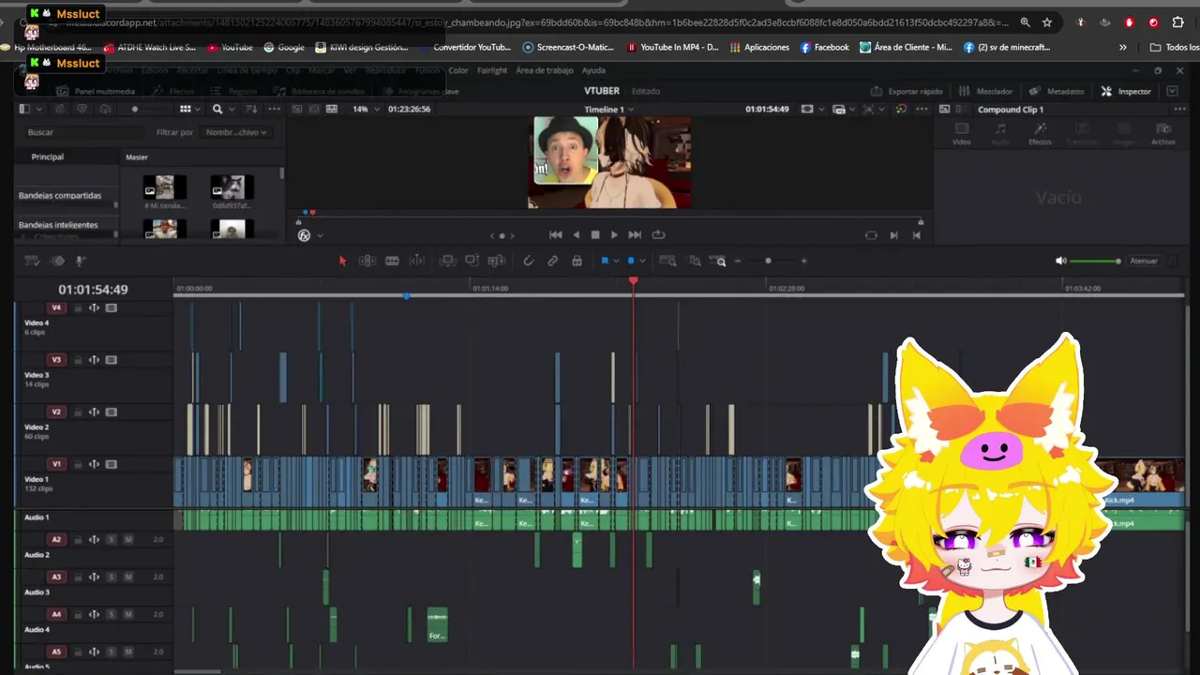The height and width of the screenshot is (675, 1200).
Task: Click the blue marker icon
Action: pos(631,261)
